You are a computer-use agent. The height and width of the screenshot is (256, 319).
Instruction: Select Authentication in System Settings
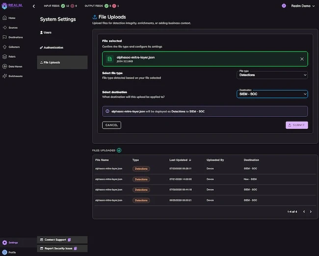click(x=52, y=48)
